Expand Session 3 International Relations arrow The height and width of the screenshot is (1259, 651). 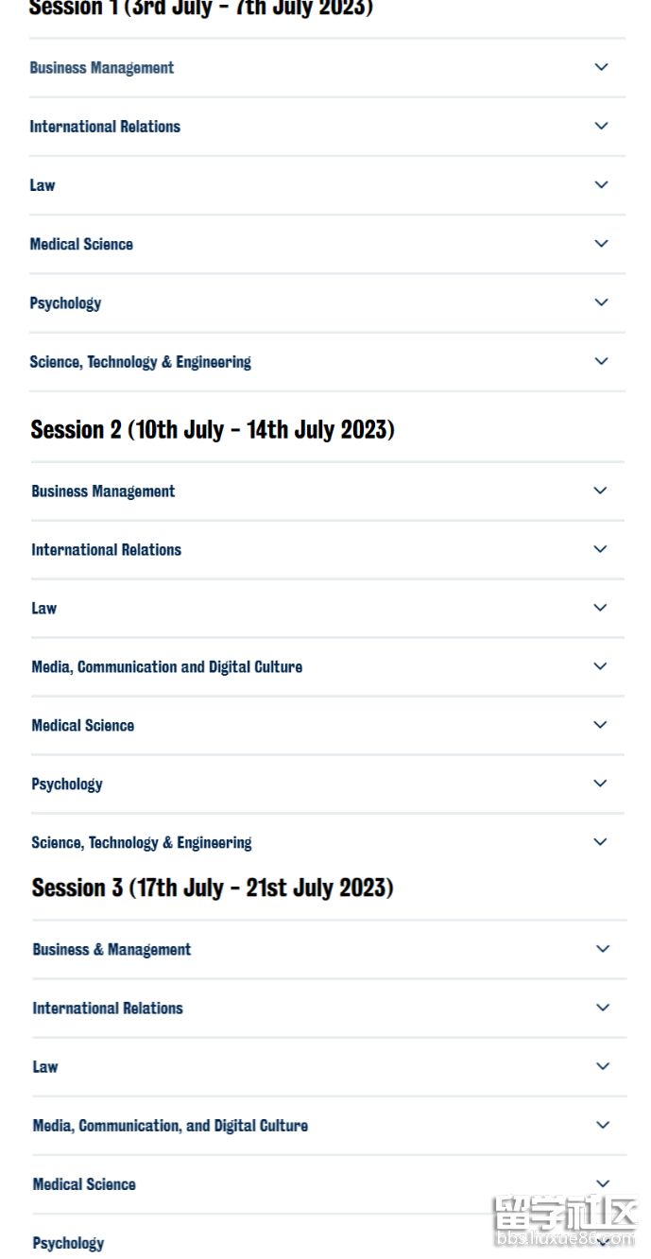(x=603, y=1008)
